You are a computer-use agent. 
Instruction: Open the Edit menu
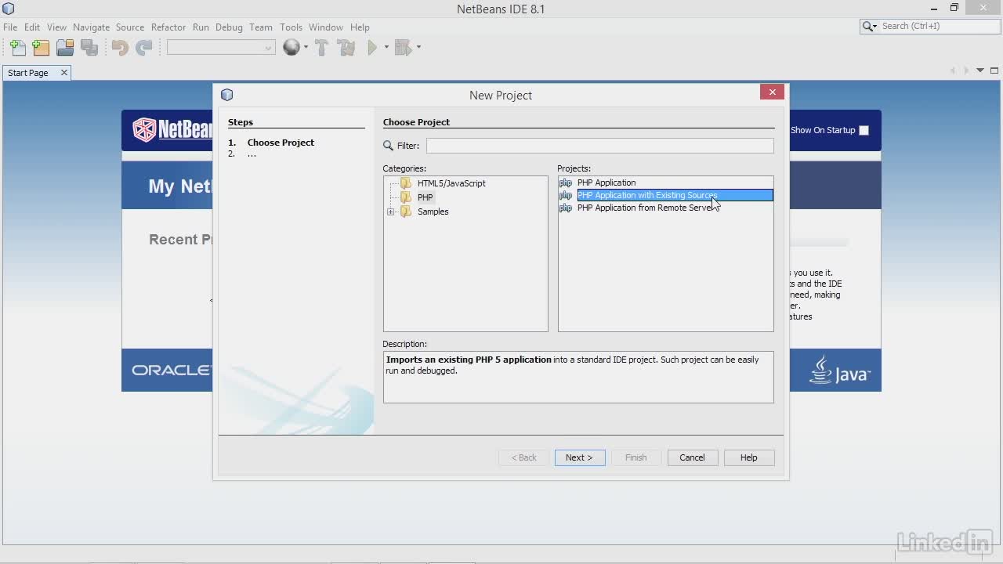[x=32, y=27]
